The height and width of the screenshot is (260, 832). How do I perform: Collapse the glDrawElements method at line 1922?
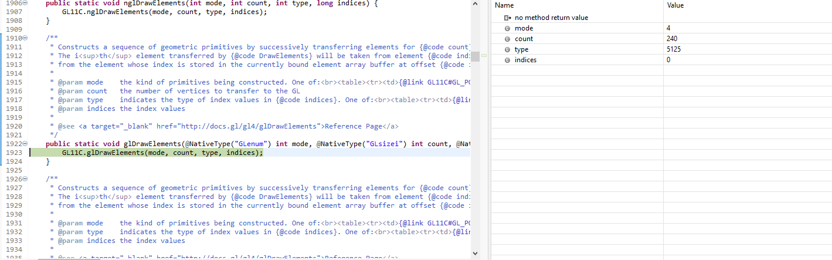point(25,144)
